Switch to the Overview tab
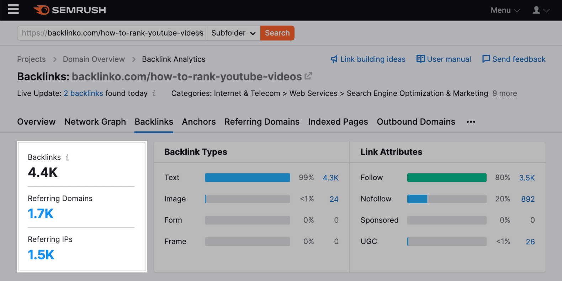The width and height of the screenshot is (562, 281). pyautogui.click(x=36, y=122)
